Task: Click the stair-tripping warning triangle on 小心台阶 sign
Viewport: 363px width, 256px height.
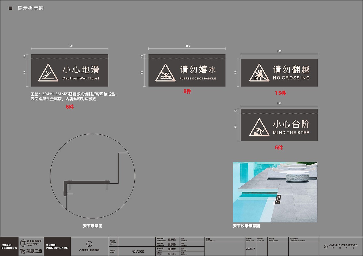Action: [x=259, y=127]
